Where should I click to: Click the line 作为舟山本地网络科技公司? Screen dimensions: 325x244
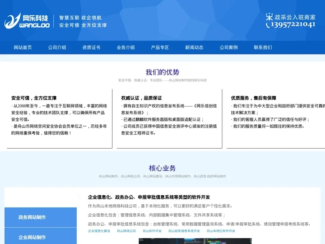pos(160,206)
